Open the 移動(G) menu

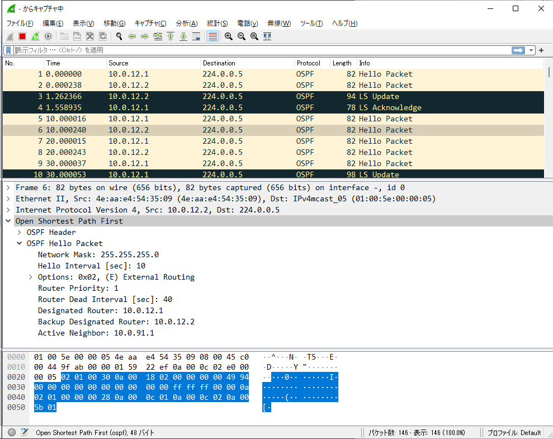click(114, 23)
